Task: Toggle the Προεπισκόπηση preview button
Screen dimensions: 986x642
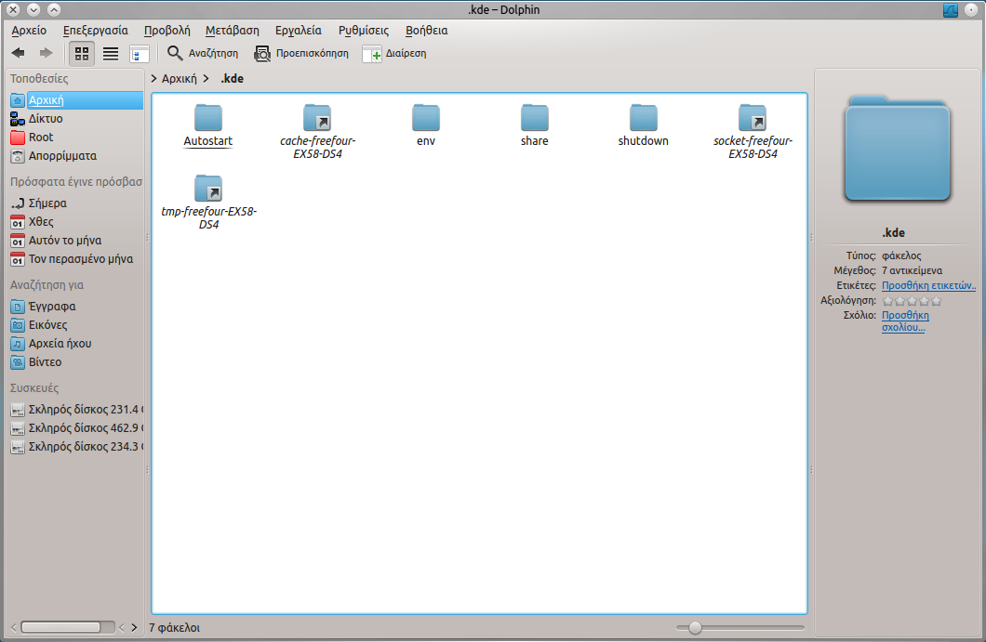Action: (301, 53)
